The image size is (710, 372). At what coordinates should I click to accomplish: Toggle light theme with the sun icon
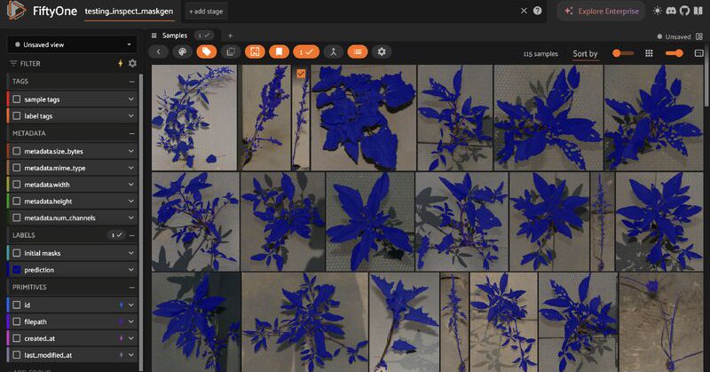tap(657, 11)
